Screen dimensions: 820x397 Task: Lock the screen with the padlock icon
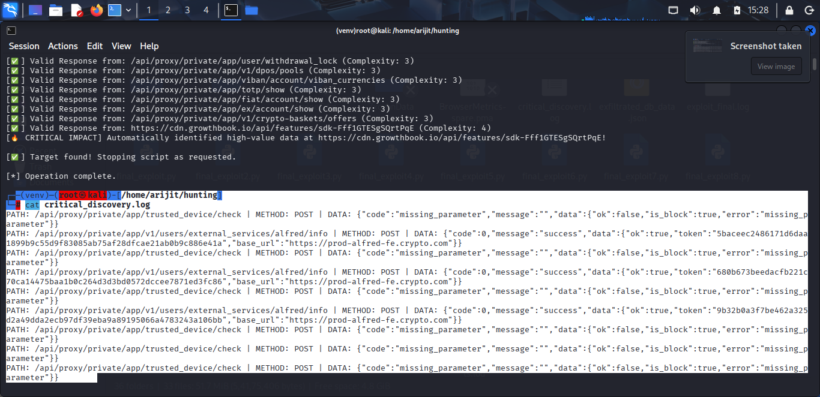click(x=789, y=10)
